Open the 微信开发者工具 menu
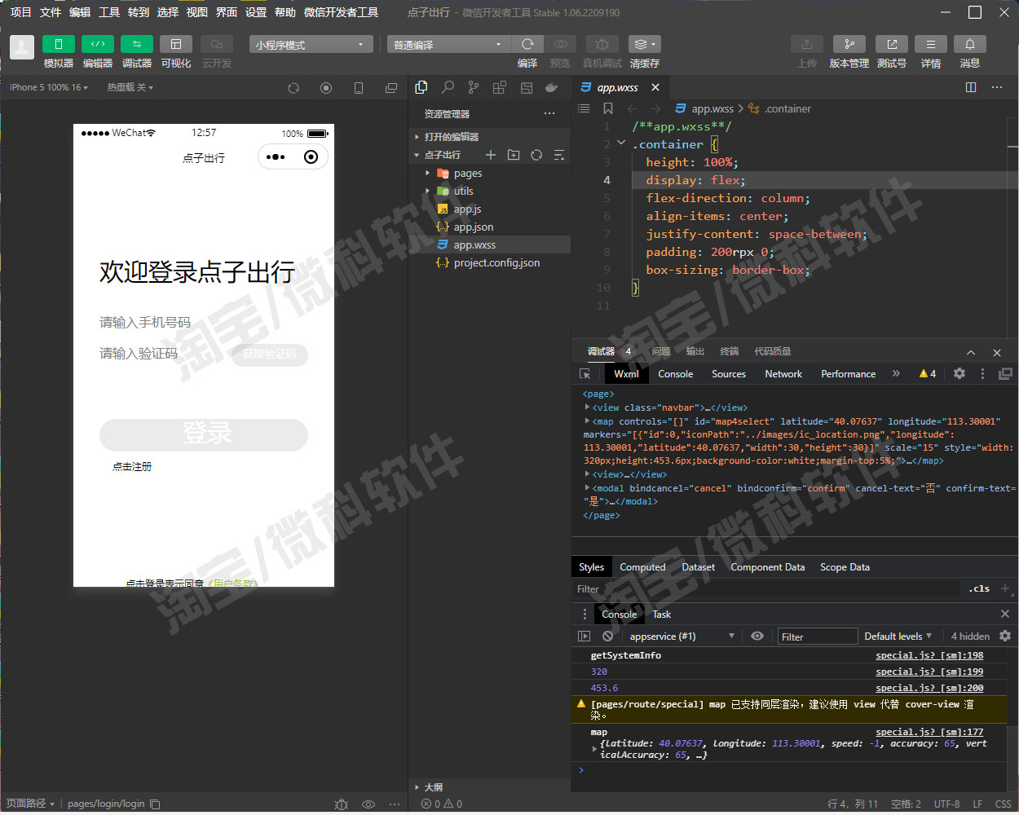 click(341, 12)
